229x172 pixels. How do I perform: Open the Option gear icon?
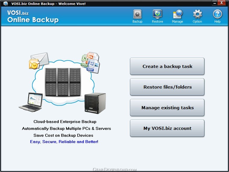click(x=197, y=14)
